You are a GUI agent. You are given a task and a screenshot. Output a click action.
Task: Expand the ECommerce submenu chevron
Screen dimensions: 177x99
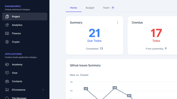(43, 90)
